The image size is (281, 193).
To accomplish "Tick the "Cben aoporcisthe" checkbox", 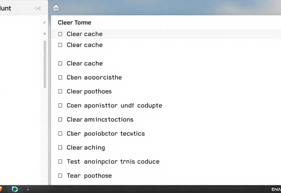I will pos(60,77).
